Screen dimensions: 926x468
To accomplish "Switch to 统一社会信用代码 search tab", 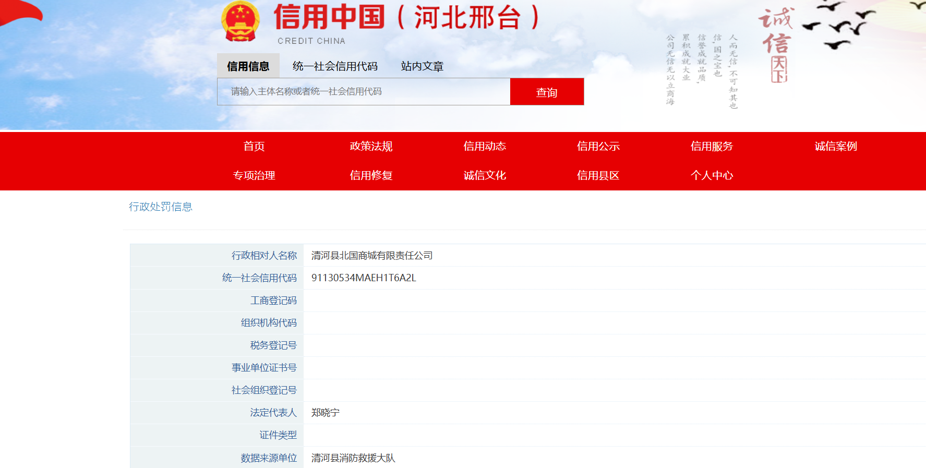I will point(335,66).
